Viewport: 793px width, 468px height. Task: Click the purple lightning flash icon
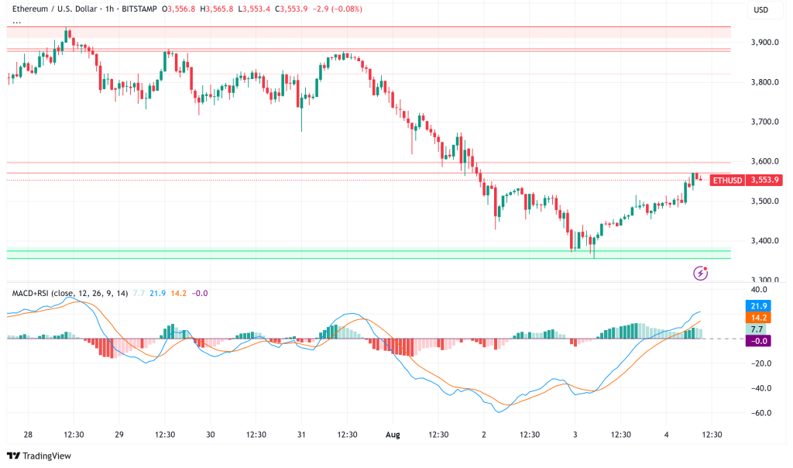(x=700, y=274)
